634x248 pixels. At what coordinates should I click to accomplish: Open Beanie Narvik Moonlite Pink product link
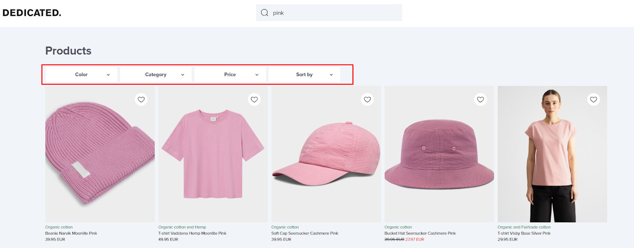pos(71,233)
